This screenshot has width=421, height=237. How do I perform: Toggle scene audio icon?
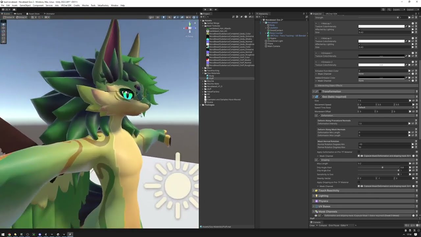coord(169,17)
